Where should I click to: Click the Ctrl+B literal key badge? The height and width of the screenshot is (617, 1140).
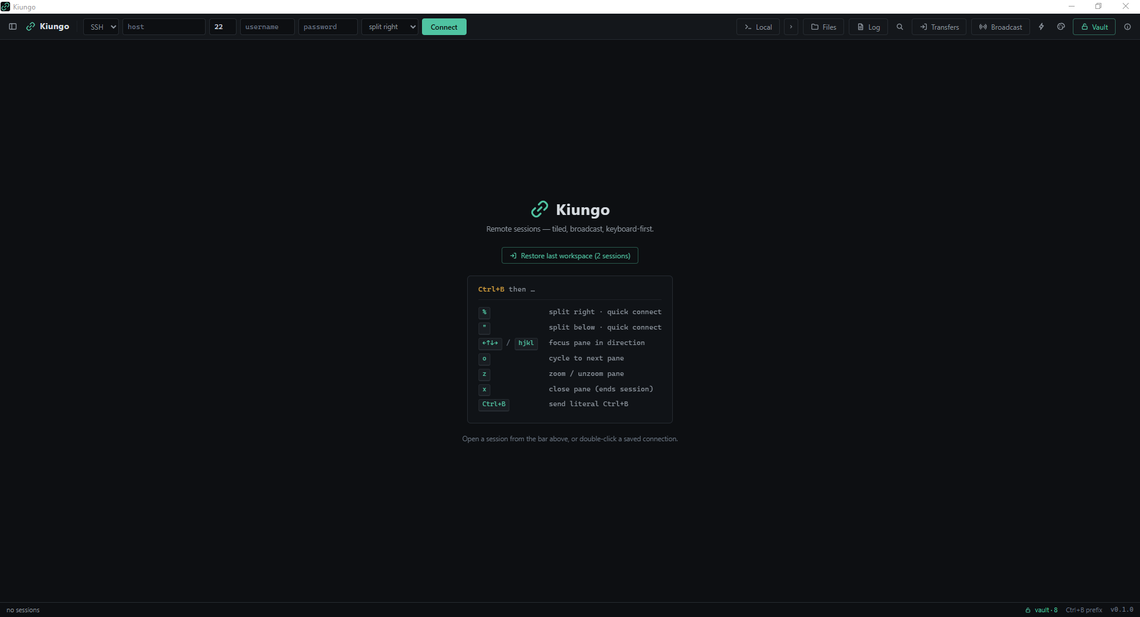point(494,404)
